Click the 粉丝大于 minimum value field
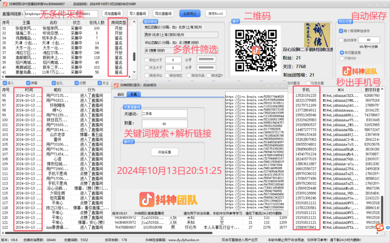The height and width of the screenshot is (243, 390). point(173,60)
